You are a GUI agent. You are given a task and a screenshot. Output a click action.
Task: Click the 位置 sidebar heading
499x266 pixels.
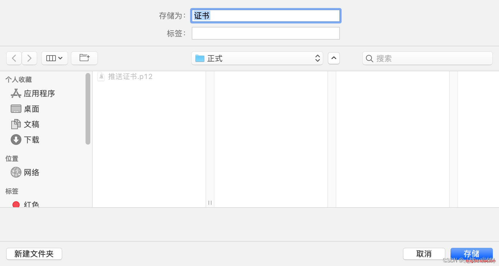point(12,159)
